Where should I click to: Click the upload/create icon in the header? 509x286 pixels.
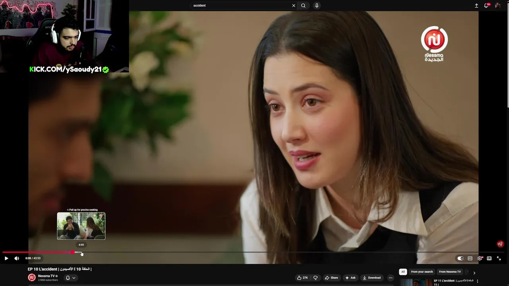pyautogui.click(x=476, y=6)
